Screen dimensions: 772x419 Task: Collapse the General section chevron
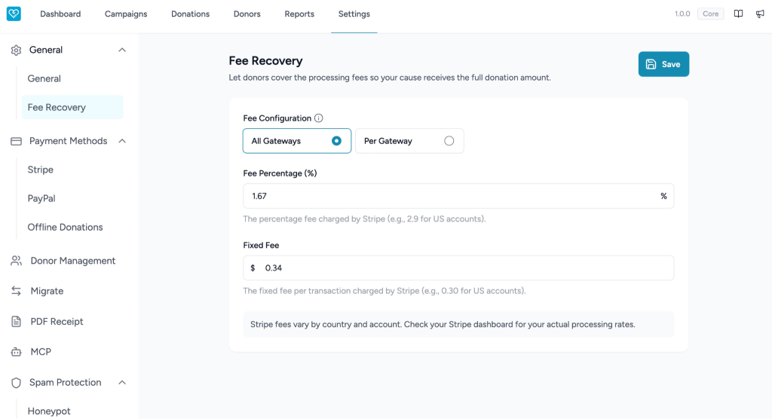click(122, 50)
